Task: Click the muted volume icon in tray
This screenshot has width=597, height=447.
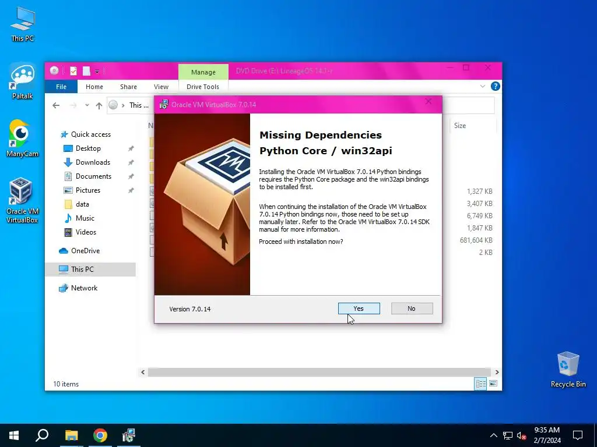Action: coord(521,435)
